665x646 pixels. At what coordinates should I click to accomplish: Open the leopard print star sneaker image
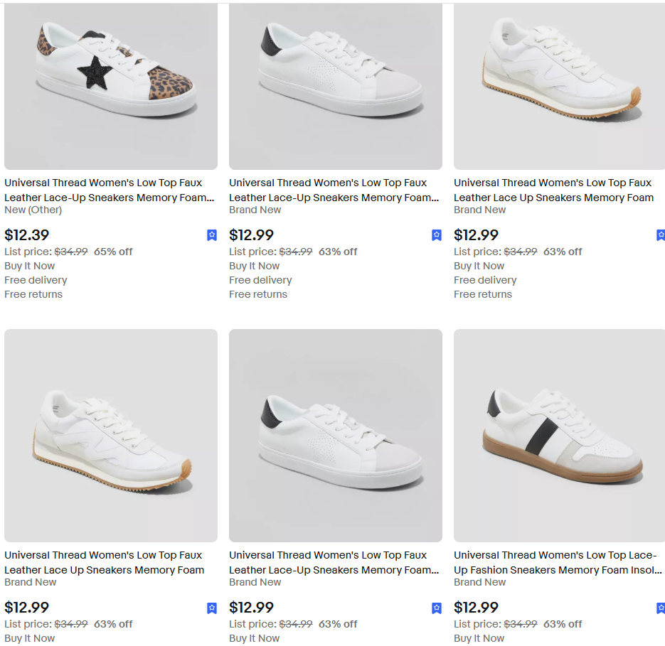tap(111, 86)
